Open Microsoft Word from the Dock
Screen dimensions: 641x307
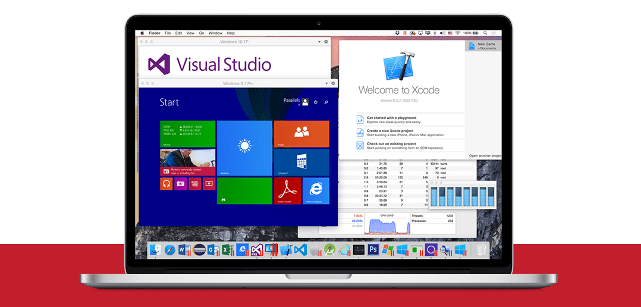click(x=184, y=249)
